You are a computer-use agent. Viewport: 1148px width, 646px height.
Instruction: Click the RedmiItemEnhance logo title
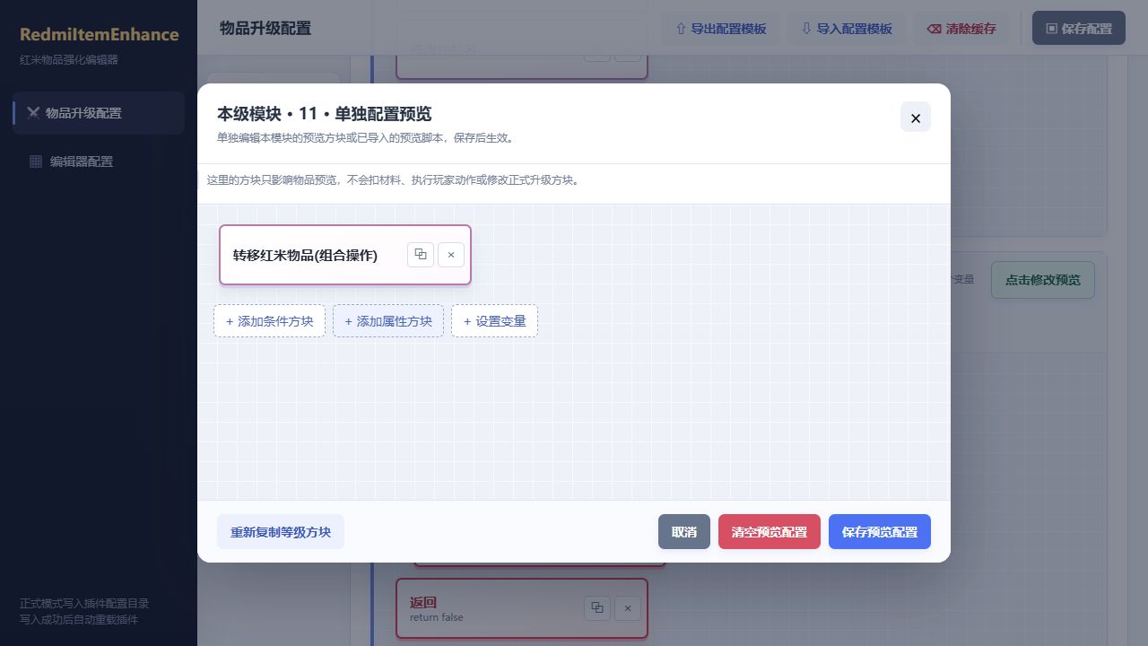point(100,35)
